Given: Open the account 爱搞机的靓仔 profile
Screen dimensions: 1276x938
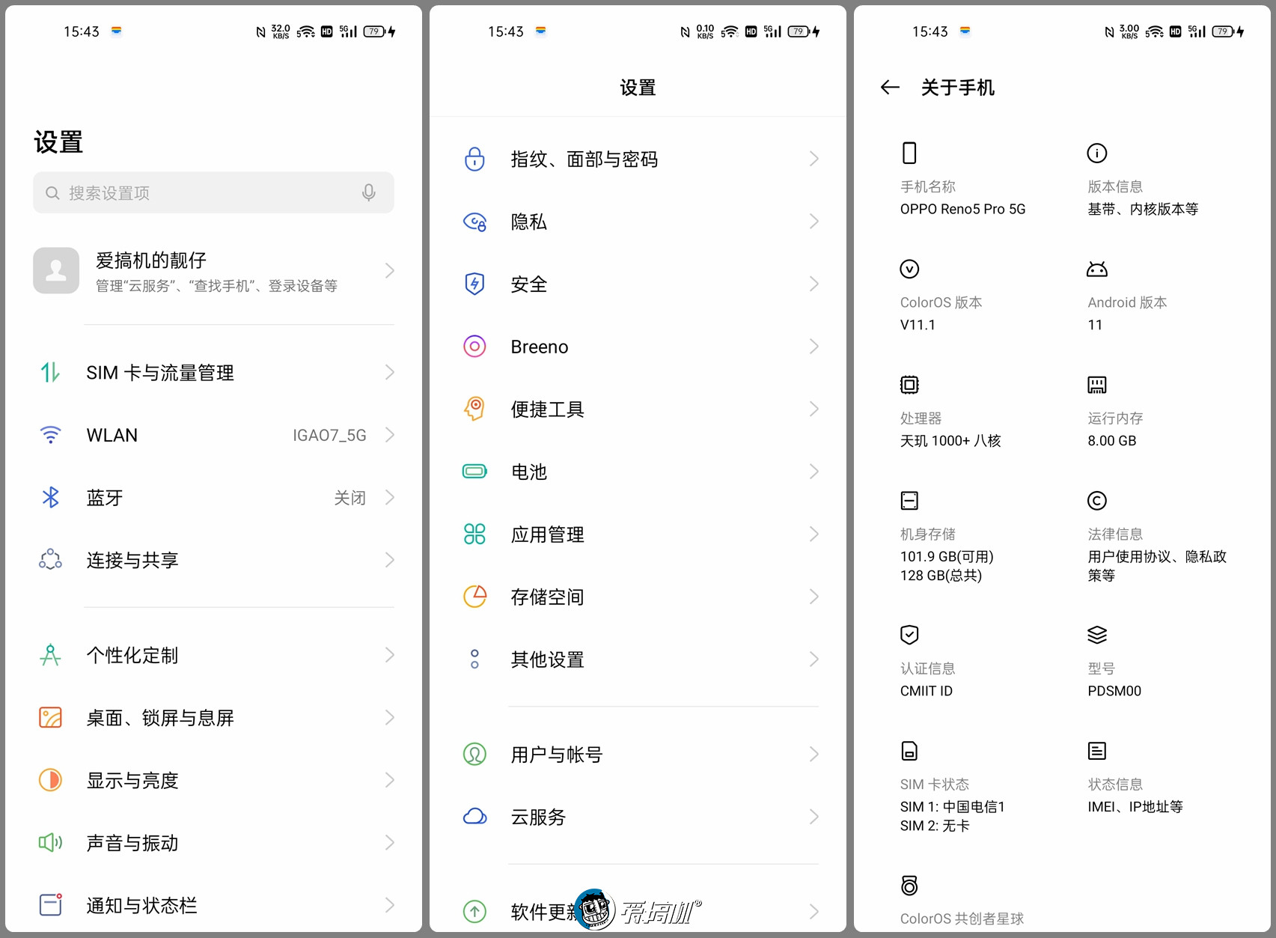Looking at the screenshot, I should tap(215, 271).
